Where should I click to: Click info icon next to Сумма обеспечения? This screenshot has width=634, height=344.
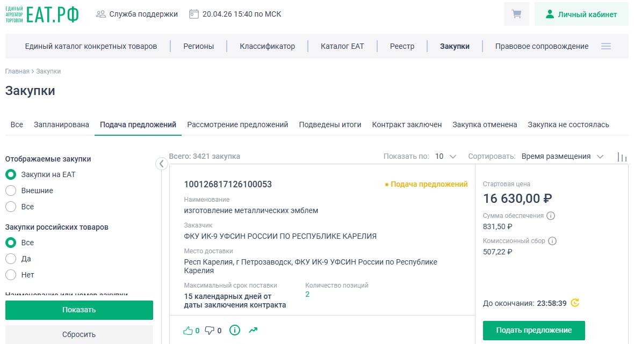pos(550,216)
